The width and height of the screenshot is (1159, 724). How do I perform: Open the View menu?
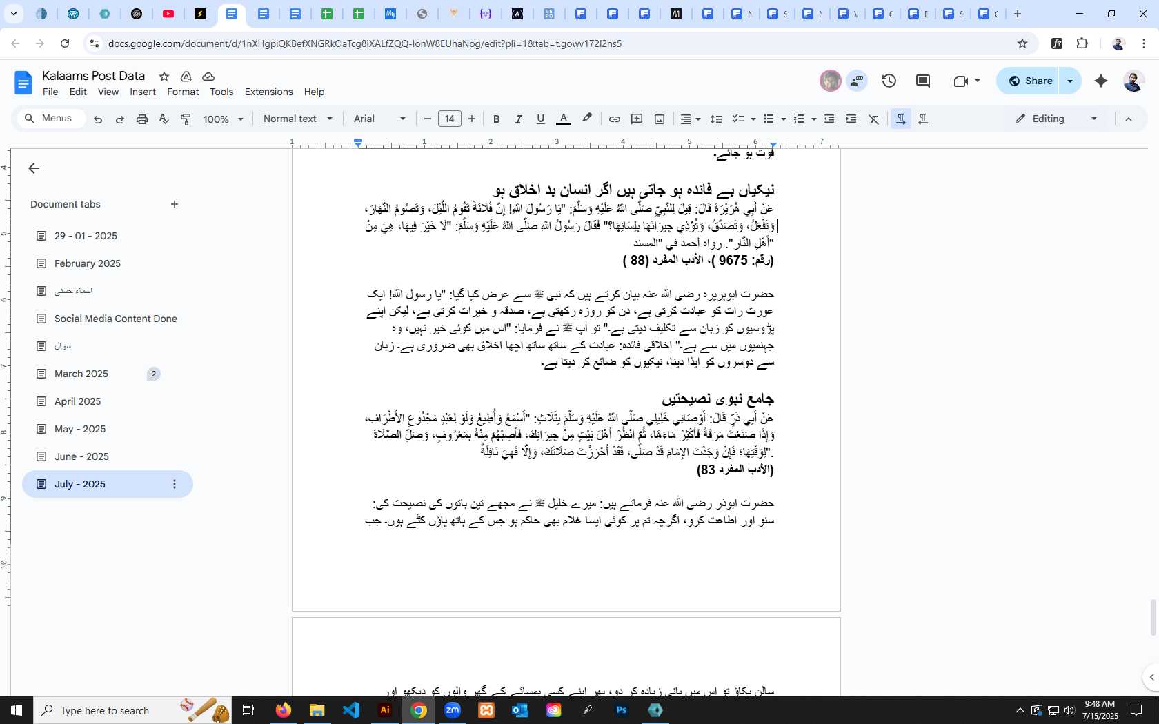tap(108, 92)
